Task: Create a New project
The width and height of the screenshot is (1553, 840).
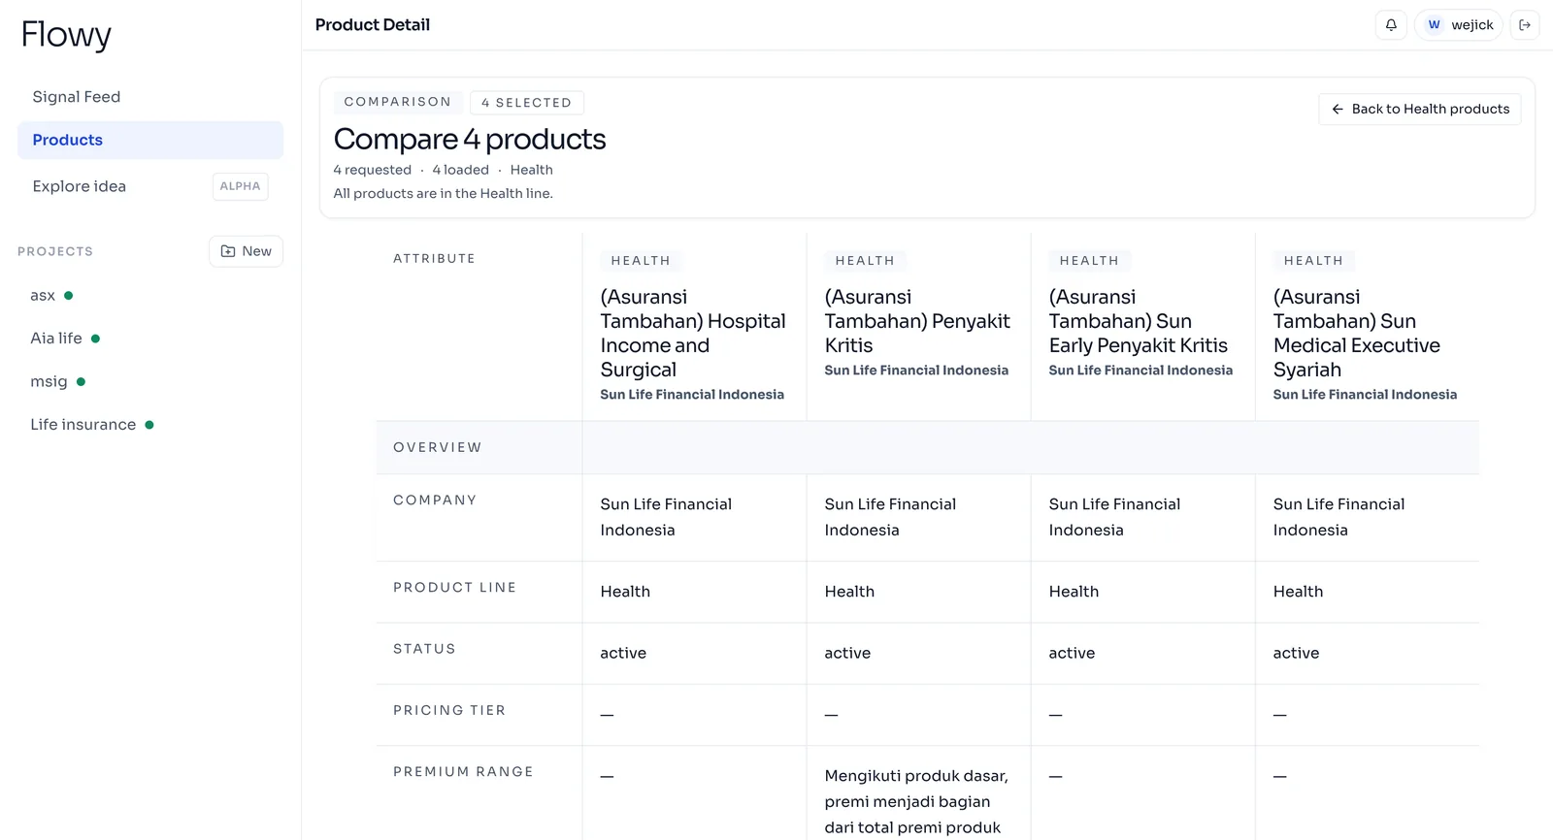Action: click(246, 251)
